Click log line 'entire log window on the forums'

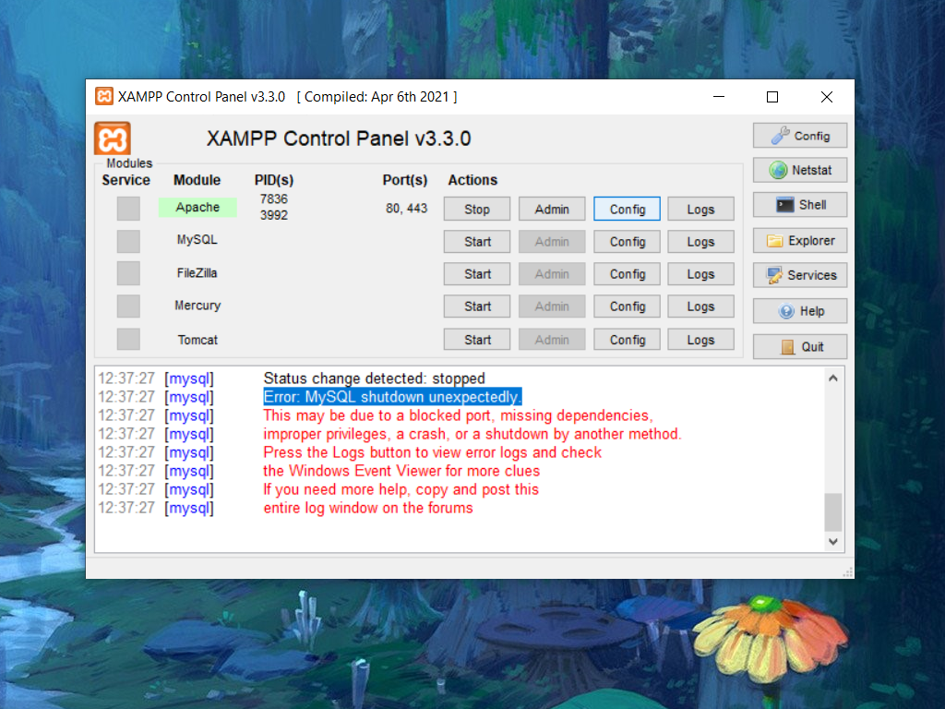[367, 508]
